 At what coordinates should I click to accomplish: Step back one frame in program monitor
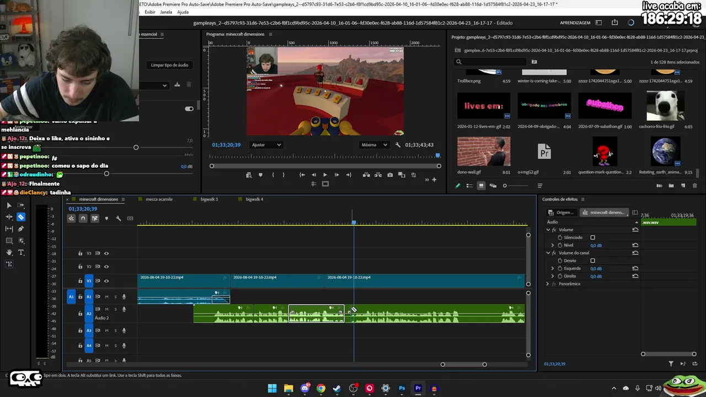point(314,175)
